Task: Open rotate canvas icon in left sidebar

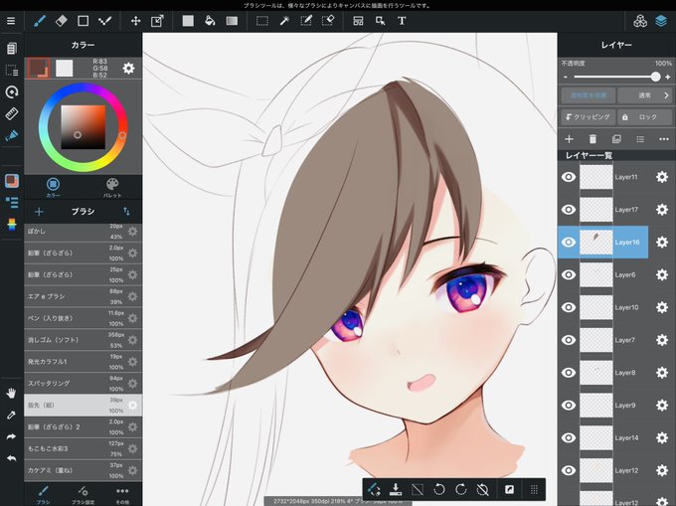Action: click(x=12, y=91)
